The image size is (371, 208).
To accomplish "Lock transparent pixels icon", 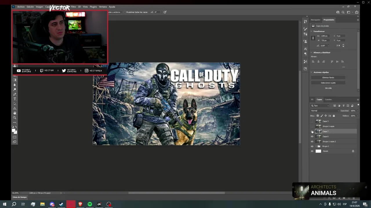I will 318,116.
